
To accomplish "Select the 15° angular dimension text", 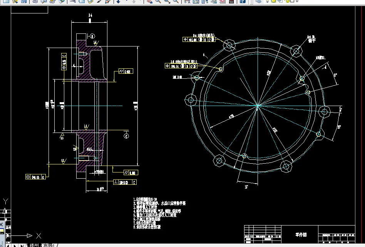I will point(246,187).
